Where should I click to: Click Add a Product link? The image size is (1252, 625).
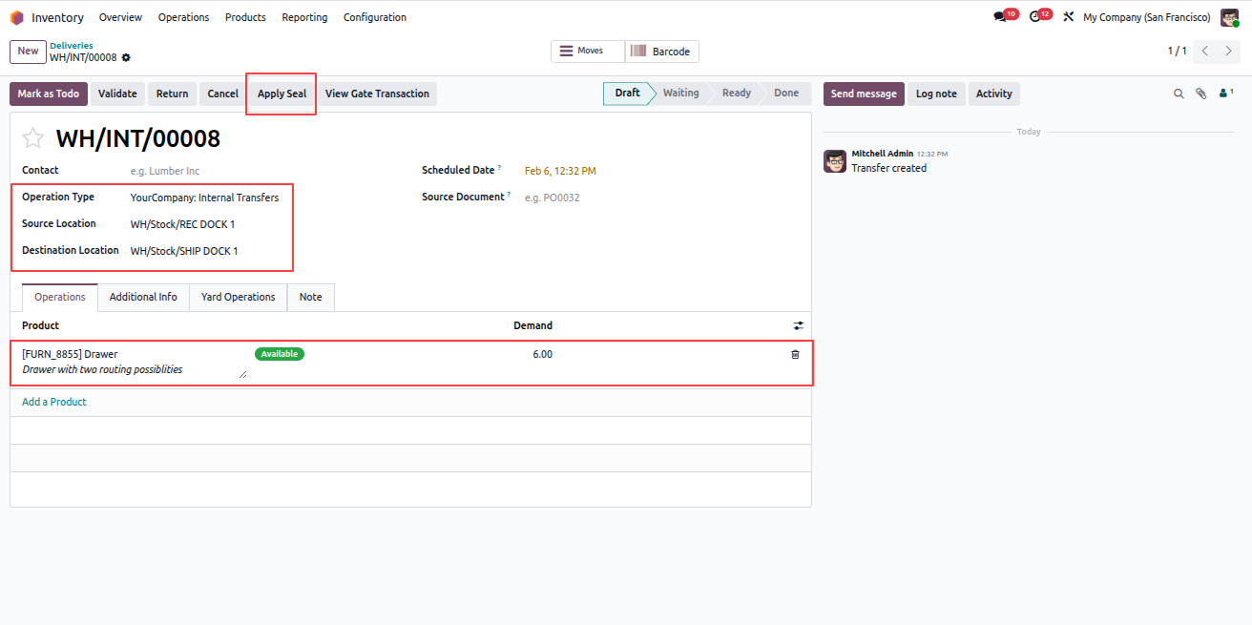tap(54, 402)
